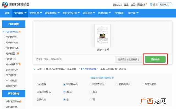Click the 《散步》.pdf file name

(103, 50)
